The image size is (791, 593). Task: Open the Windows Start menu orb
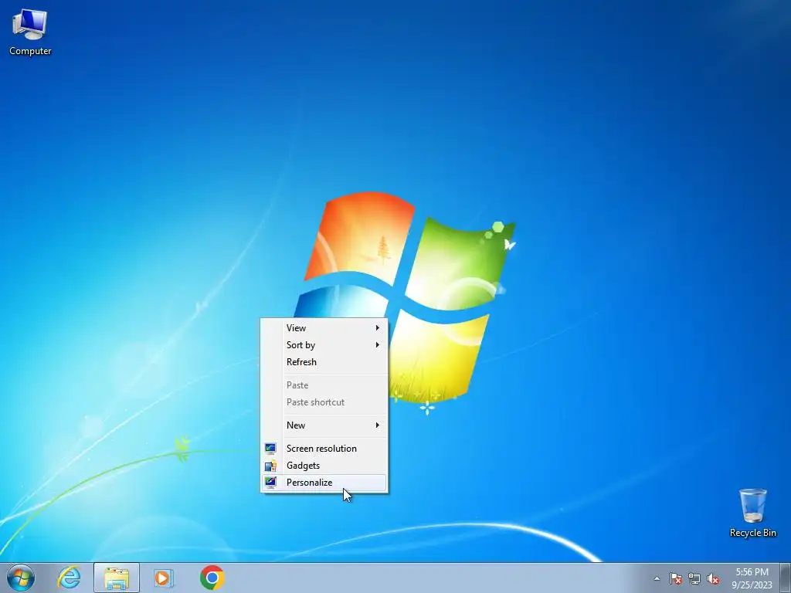tap(21, 578)
